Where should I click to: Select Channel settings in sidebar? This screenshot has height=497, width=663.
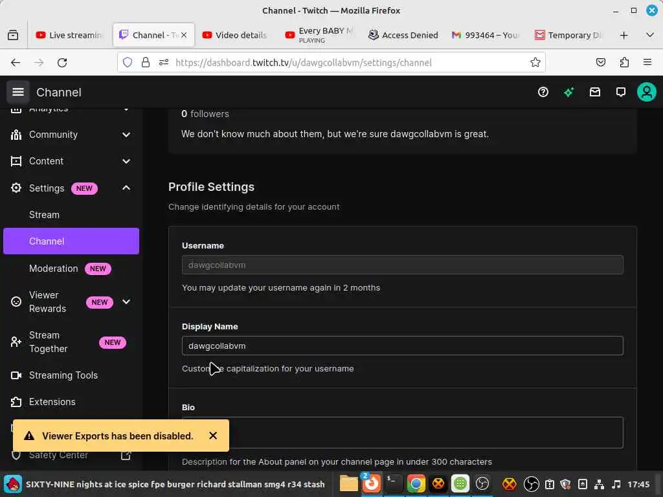[x=71, y=241]
